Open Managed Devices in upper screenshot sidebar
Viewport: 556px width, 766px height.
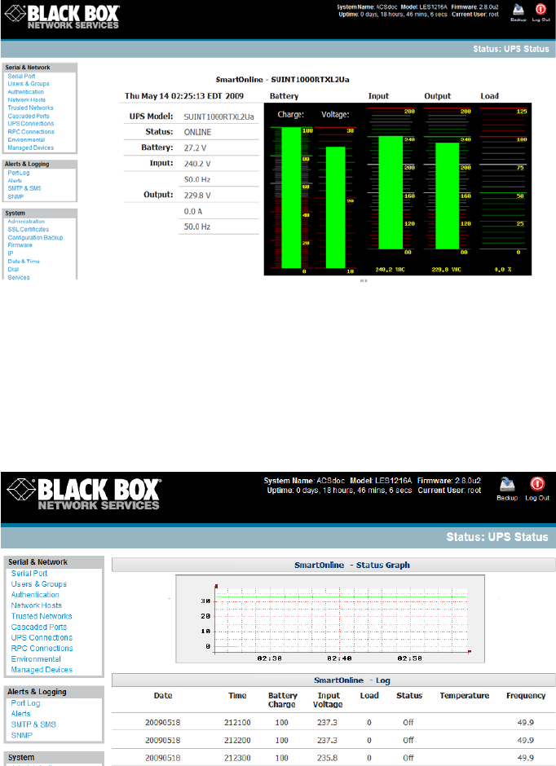(x=31, y=147)
